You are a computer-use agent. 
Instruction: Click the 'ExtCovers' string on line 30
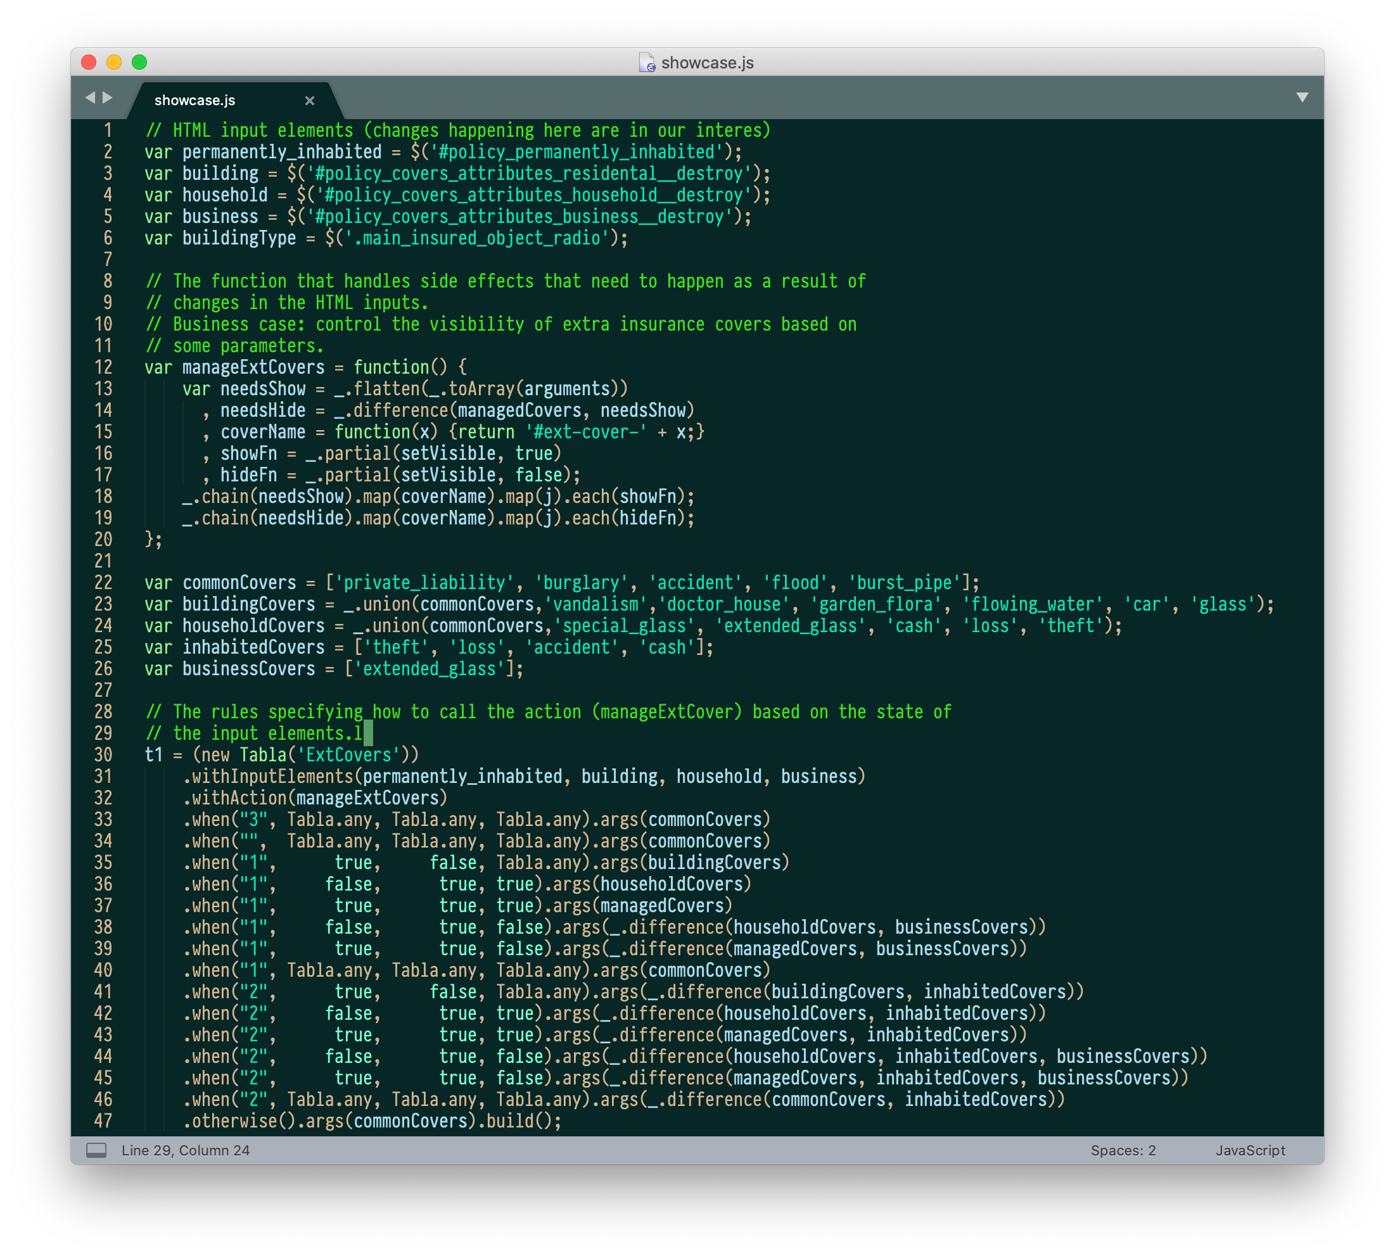[348, 755]
